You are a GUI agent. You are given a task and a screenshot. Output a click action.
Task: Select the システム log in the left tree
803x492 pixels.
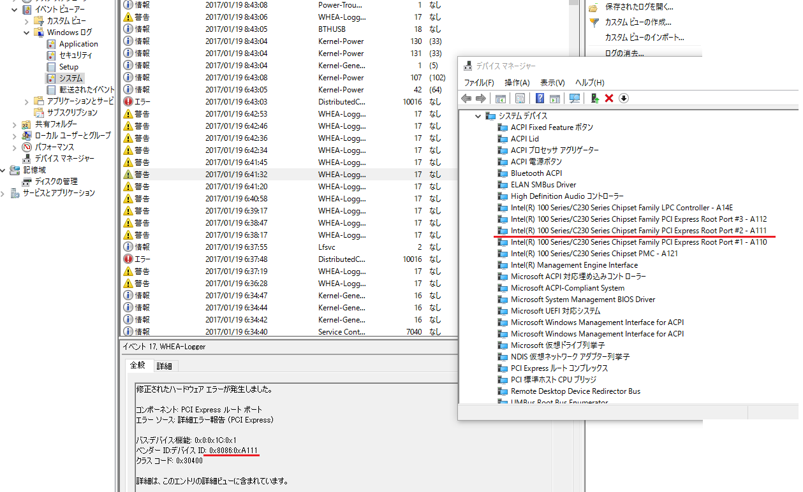coord(71,78)
